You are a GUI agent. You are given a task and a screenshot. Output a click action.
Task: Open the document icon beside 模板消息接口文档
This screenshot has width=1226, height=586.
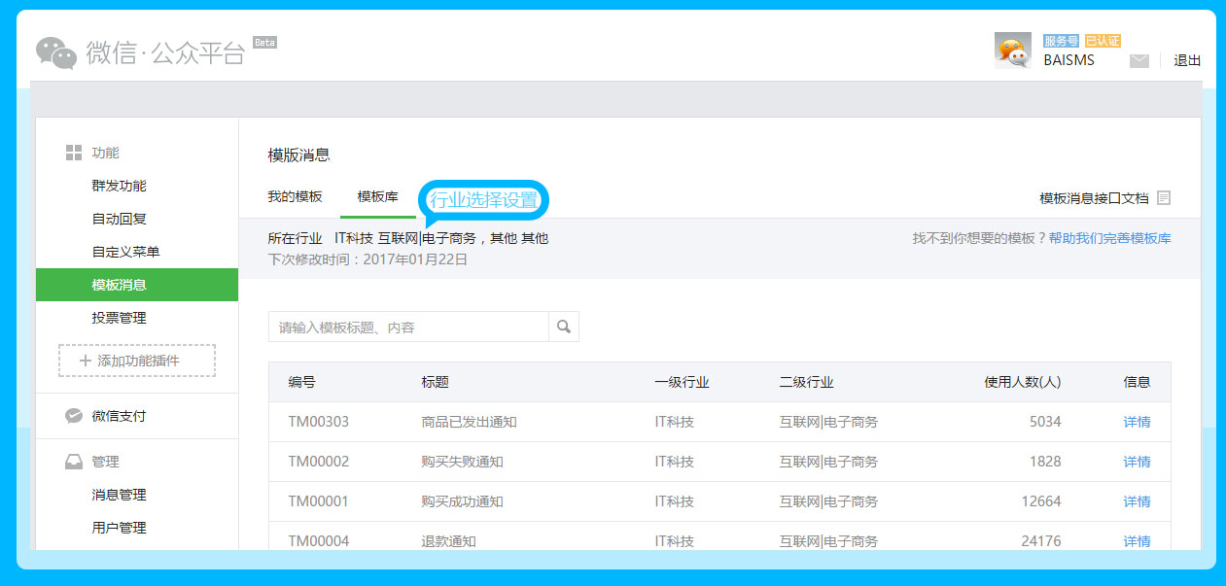click(x=1164, y=198)
